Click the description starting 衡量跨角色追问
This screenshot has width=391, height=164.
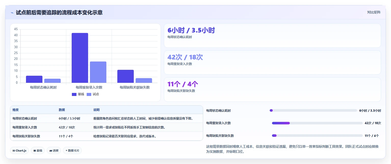click(x=143, y=119)
